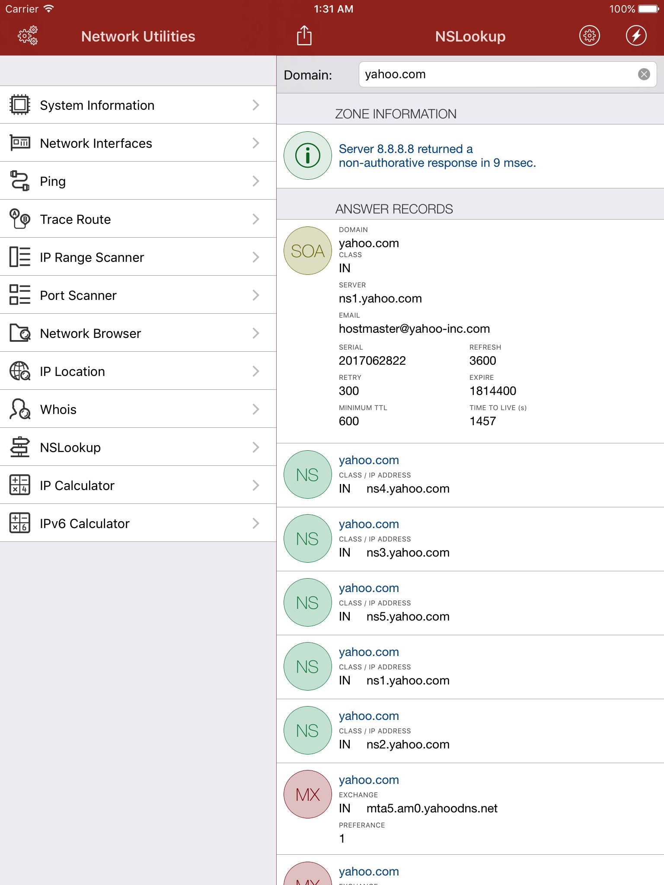Open Trace Route using its chevron arrow

(256, 219)
